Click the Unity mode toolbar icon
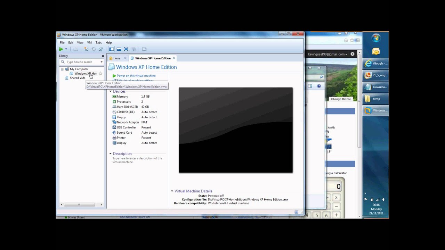Viewport: 445px width, 250px height. [x=133, y=49]
